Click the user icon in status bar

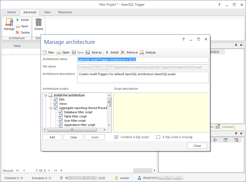tap(139, 178)
